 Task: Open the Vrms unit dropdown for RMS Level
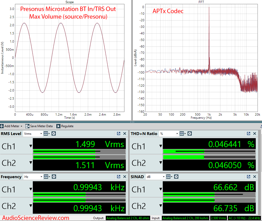33,134
